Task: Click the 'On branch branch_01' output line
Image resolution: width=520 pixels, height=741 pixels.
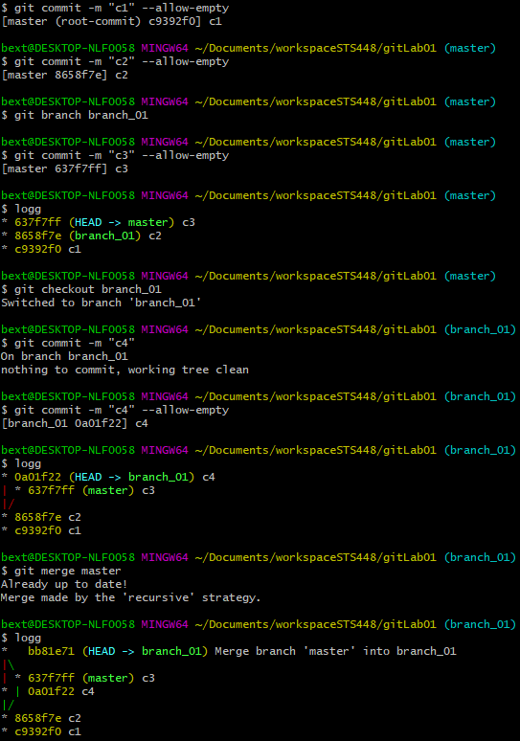Action: [64, 356]
